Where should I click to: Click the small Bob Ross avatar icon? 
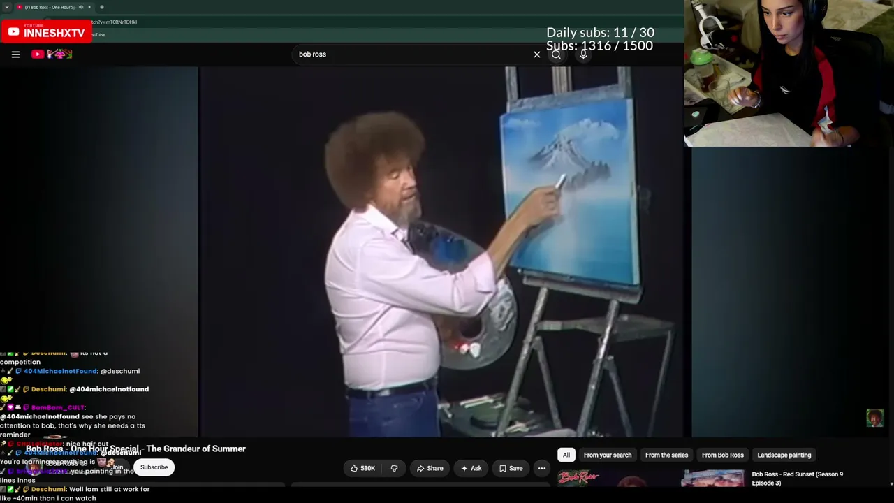(874, 418)
